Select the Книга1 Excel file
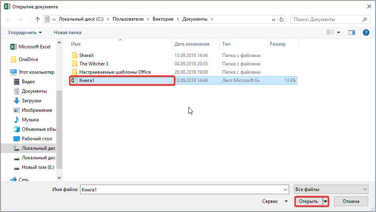Screen dimensions: 376x212 pos(86,80)
